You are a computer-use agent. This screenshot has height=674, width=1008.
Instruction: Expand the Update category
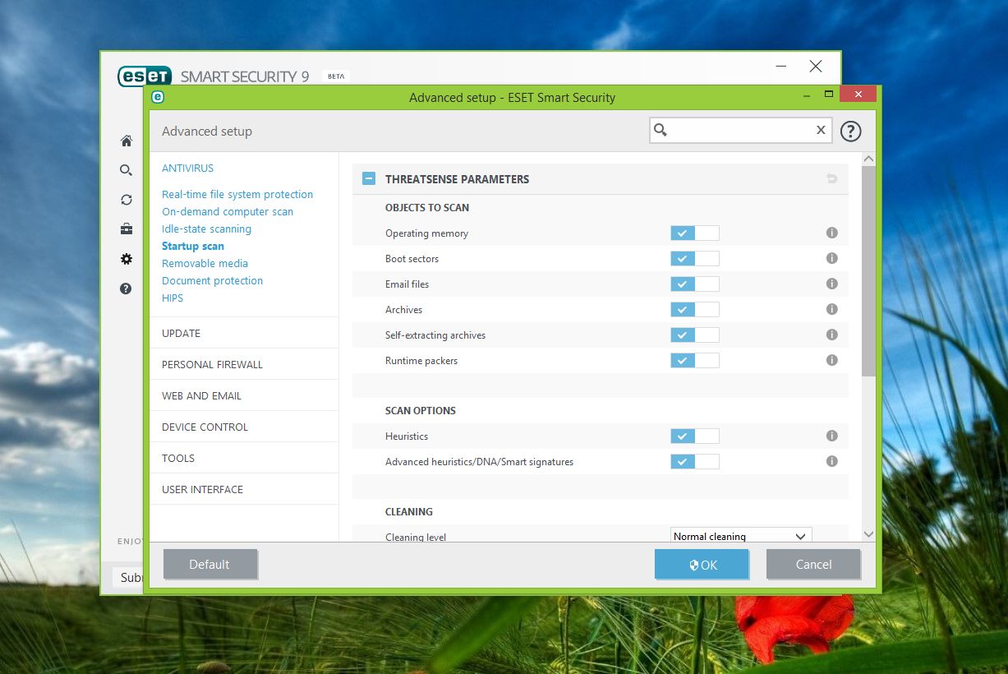244,333
